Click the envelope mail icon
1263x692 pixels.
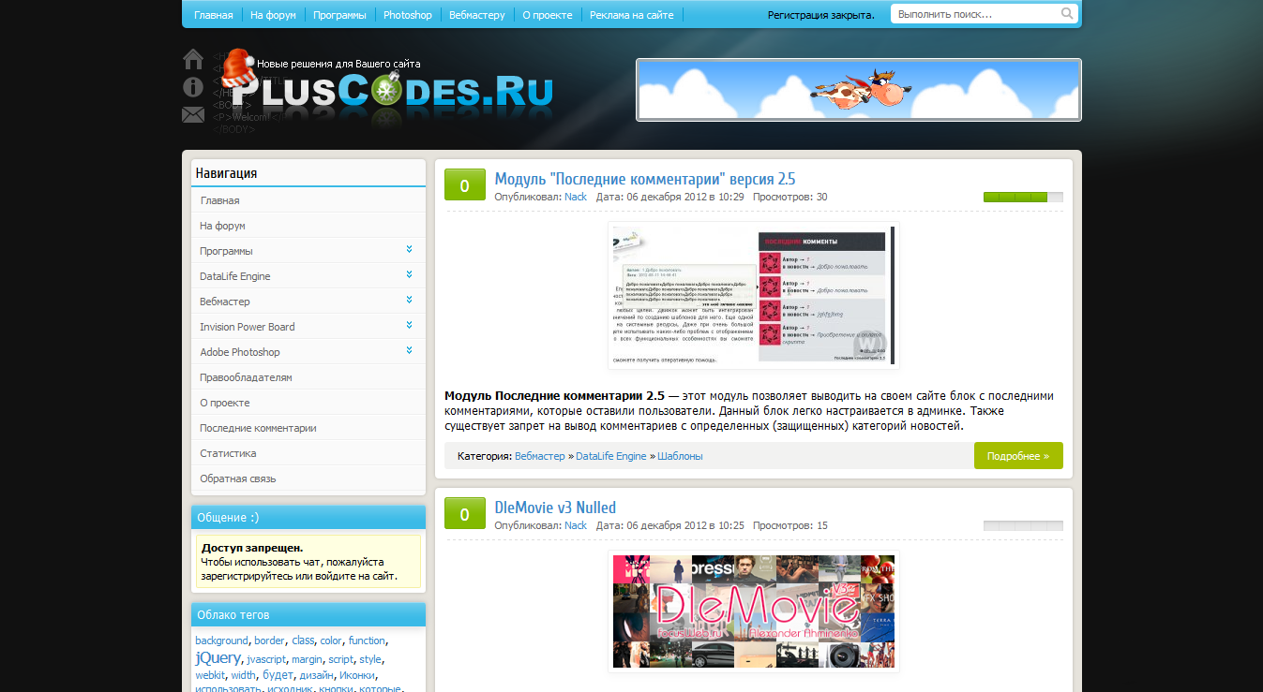pyautogui.click(x=193, y=115)
